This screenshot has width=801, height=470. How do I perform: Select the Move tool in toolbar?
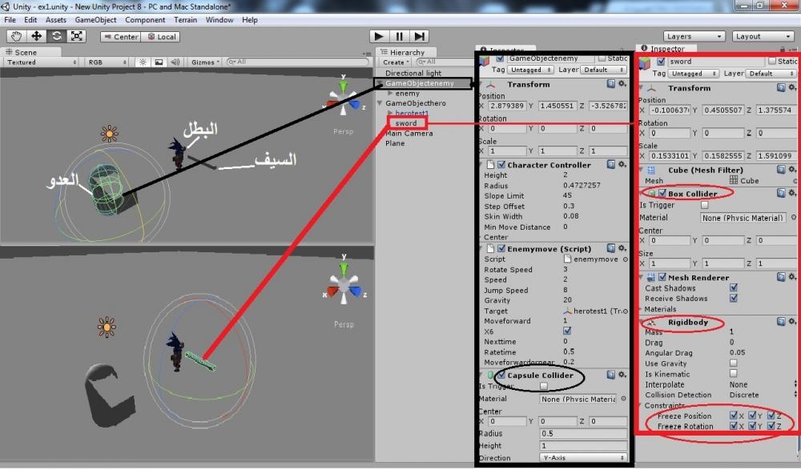[36, 36]
